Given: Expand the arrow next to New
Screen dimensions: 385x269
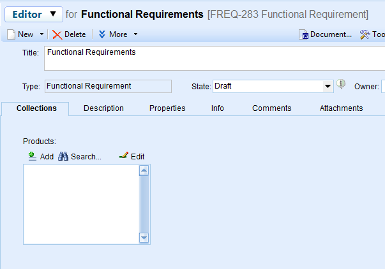Looking at the screenshot, I should click(42, 34).
